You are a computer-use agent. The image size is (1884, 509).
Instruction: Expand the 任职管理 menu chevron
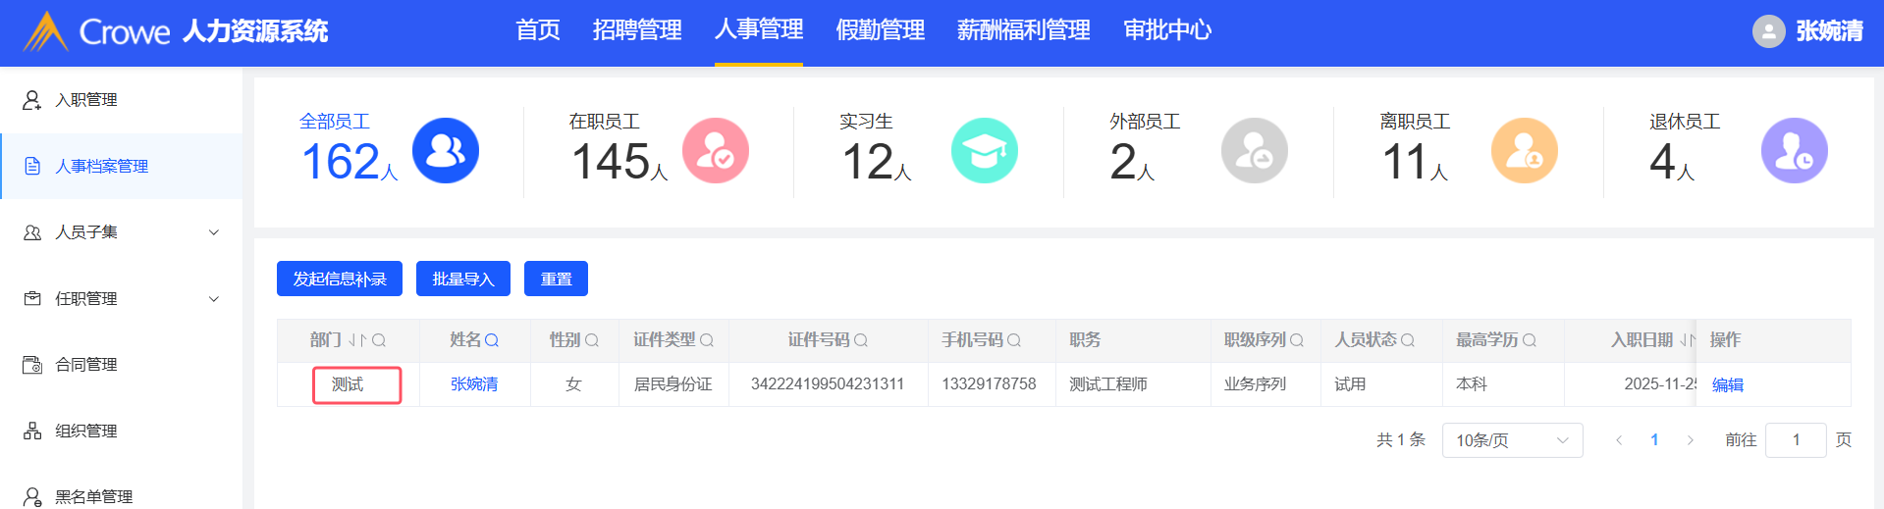point(214,298)
